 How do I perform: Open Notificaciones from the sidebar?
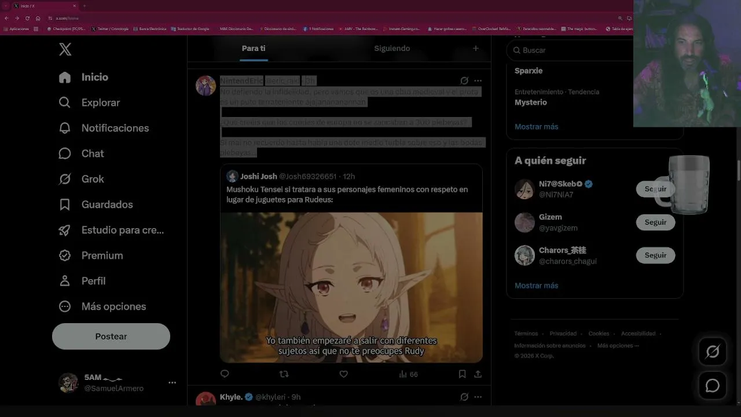click(104, 128)
